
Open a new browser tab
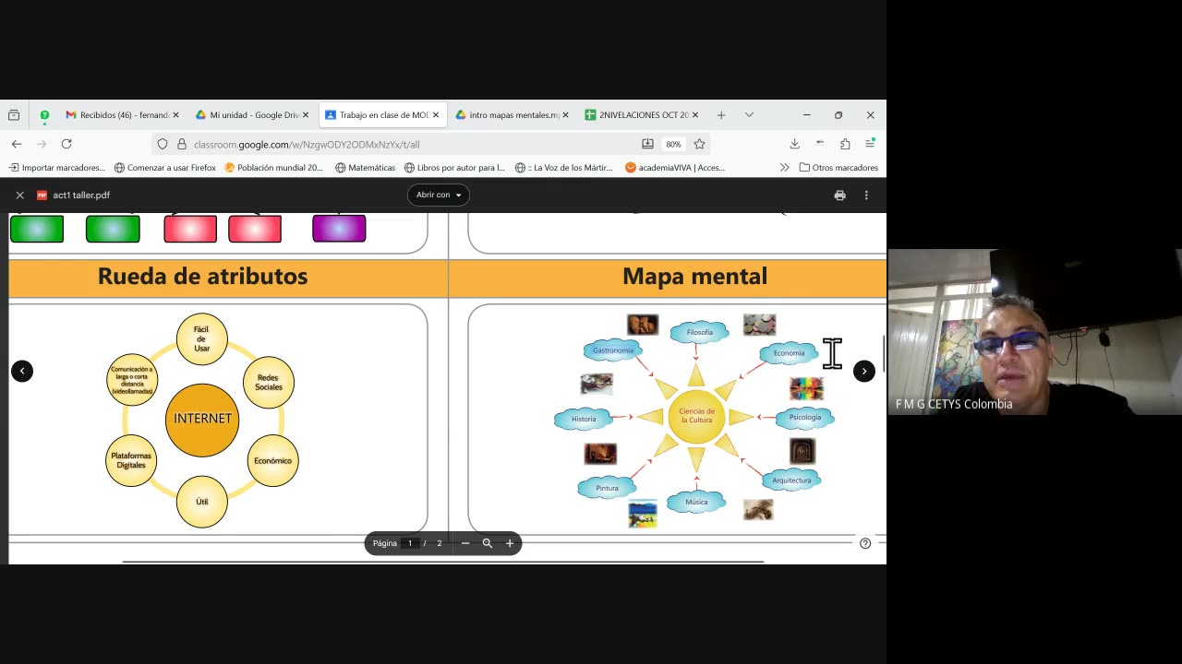[721, 115]
